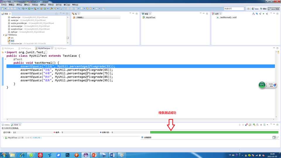The width and height of the screenshot is (281, 158).
Task: Collapse the testNormal method fold marker
Action: (x=5, y=59)
